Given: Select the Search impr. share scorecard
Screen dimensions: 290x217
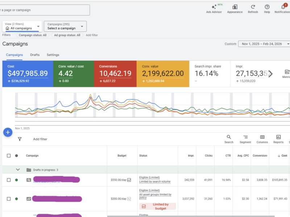Looking at the screenshot, I should click(210, 74).
